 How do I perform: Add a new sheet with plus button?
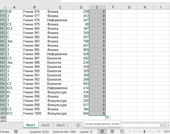78,125
